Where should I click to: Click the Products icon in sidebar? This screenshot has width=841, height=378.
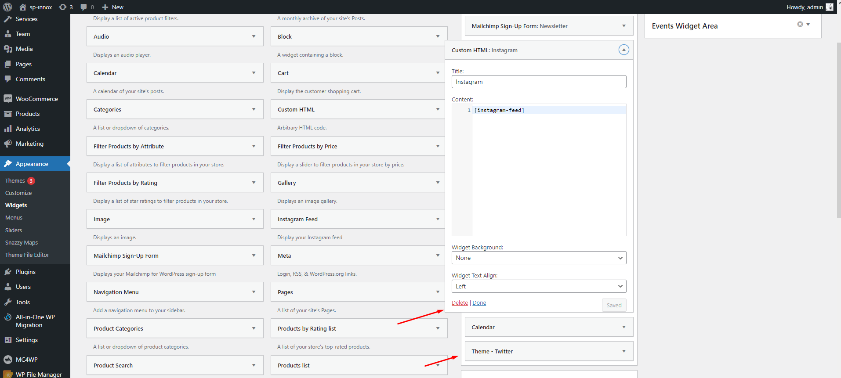(8, 114)
